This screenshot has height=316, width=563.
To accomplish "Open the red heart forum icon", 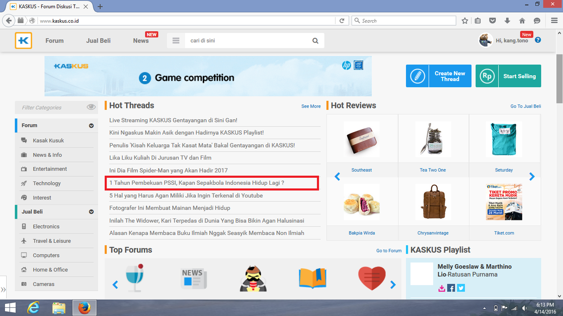I will 372,279.
